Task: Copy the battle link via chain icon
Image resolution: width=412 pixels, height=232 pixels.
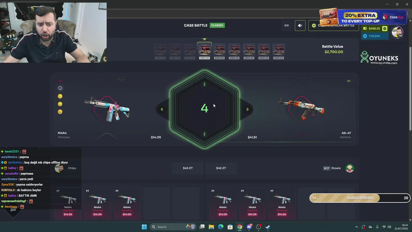Action: pos(286,25)
